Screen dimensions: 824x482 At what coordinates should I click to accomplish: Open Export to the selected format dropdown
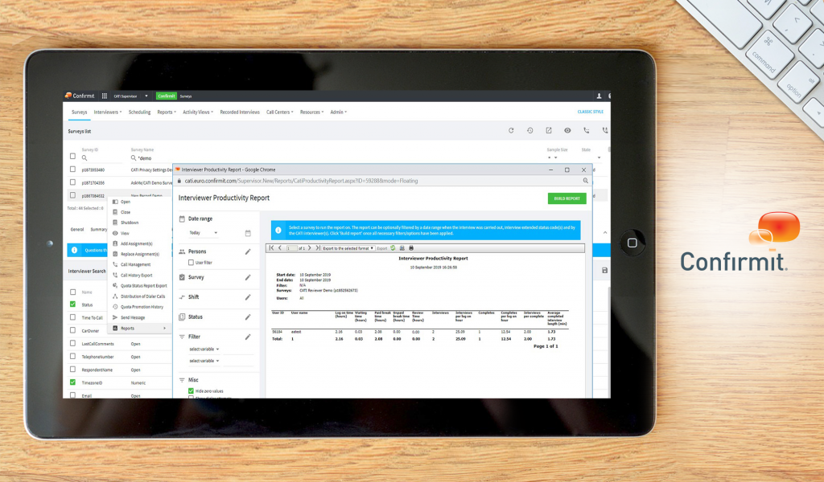(x=348, y=248)
